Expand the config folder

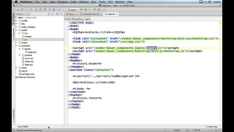(x=16, y=21)
